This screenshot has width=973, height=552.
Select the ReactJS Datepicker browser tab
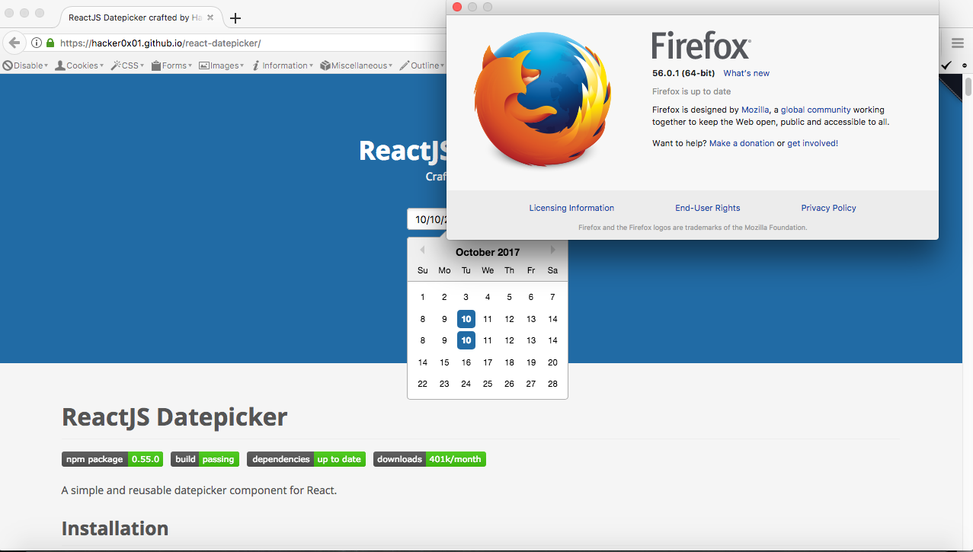[142, 18]
